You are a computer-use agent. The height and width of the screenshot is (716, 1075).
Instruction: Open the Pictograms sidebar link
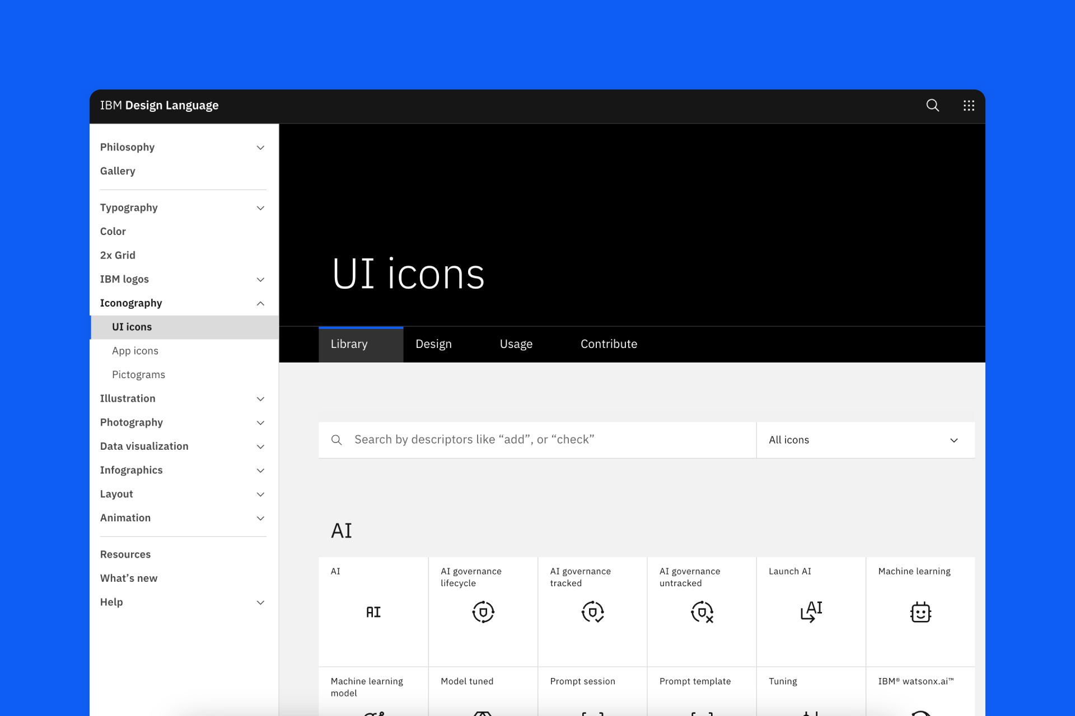(x=138, y=375)
